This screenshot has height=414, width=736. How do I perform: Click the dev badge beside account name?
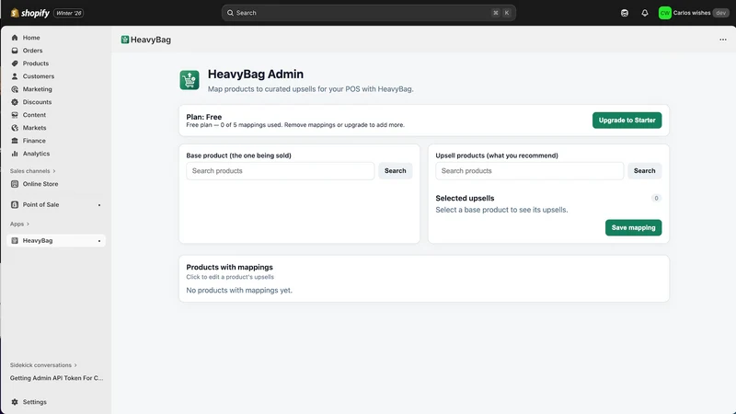(x=721, y=13)
